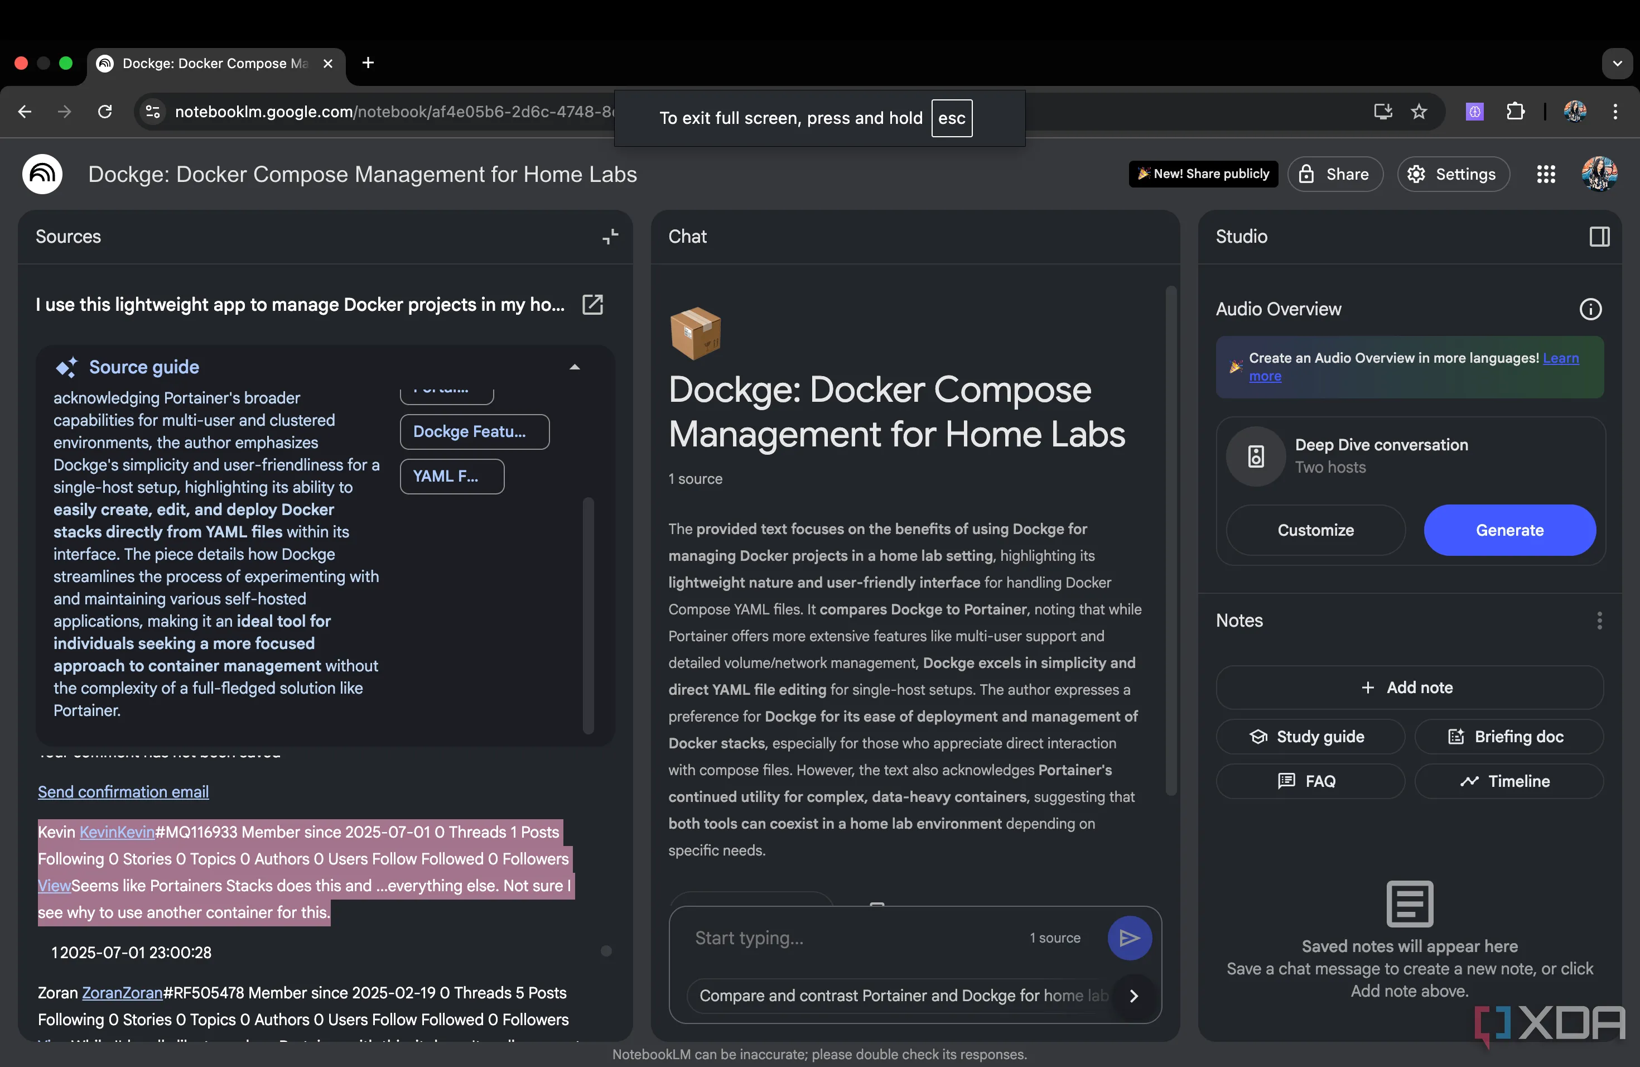Click Learn more audio languages link

point(1560,358)
